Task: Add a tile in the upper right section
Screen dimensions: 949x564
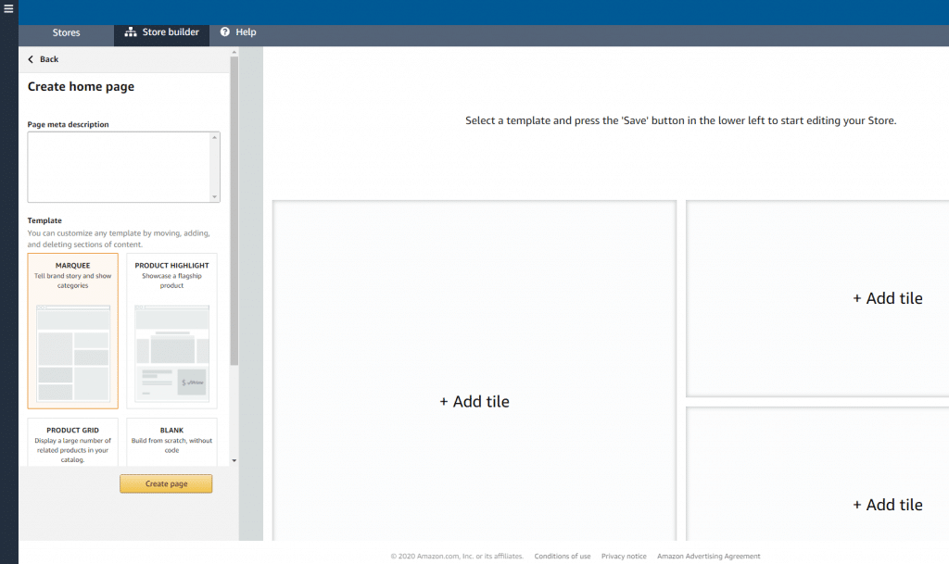Action: tap(887, 298)
